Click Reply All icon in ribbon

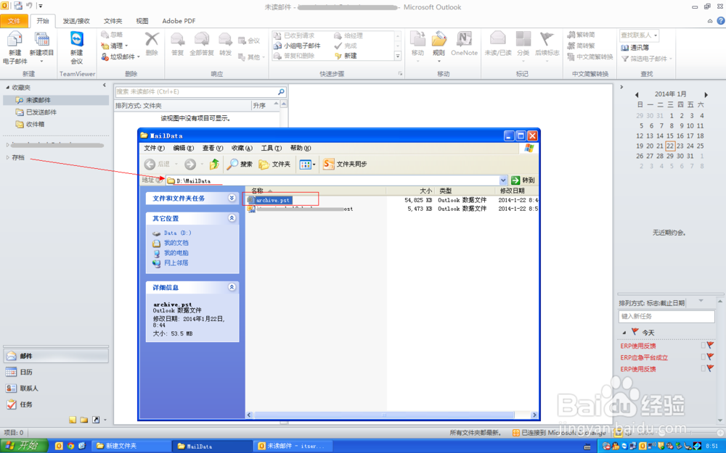click(x=201, y=44)
